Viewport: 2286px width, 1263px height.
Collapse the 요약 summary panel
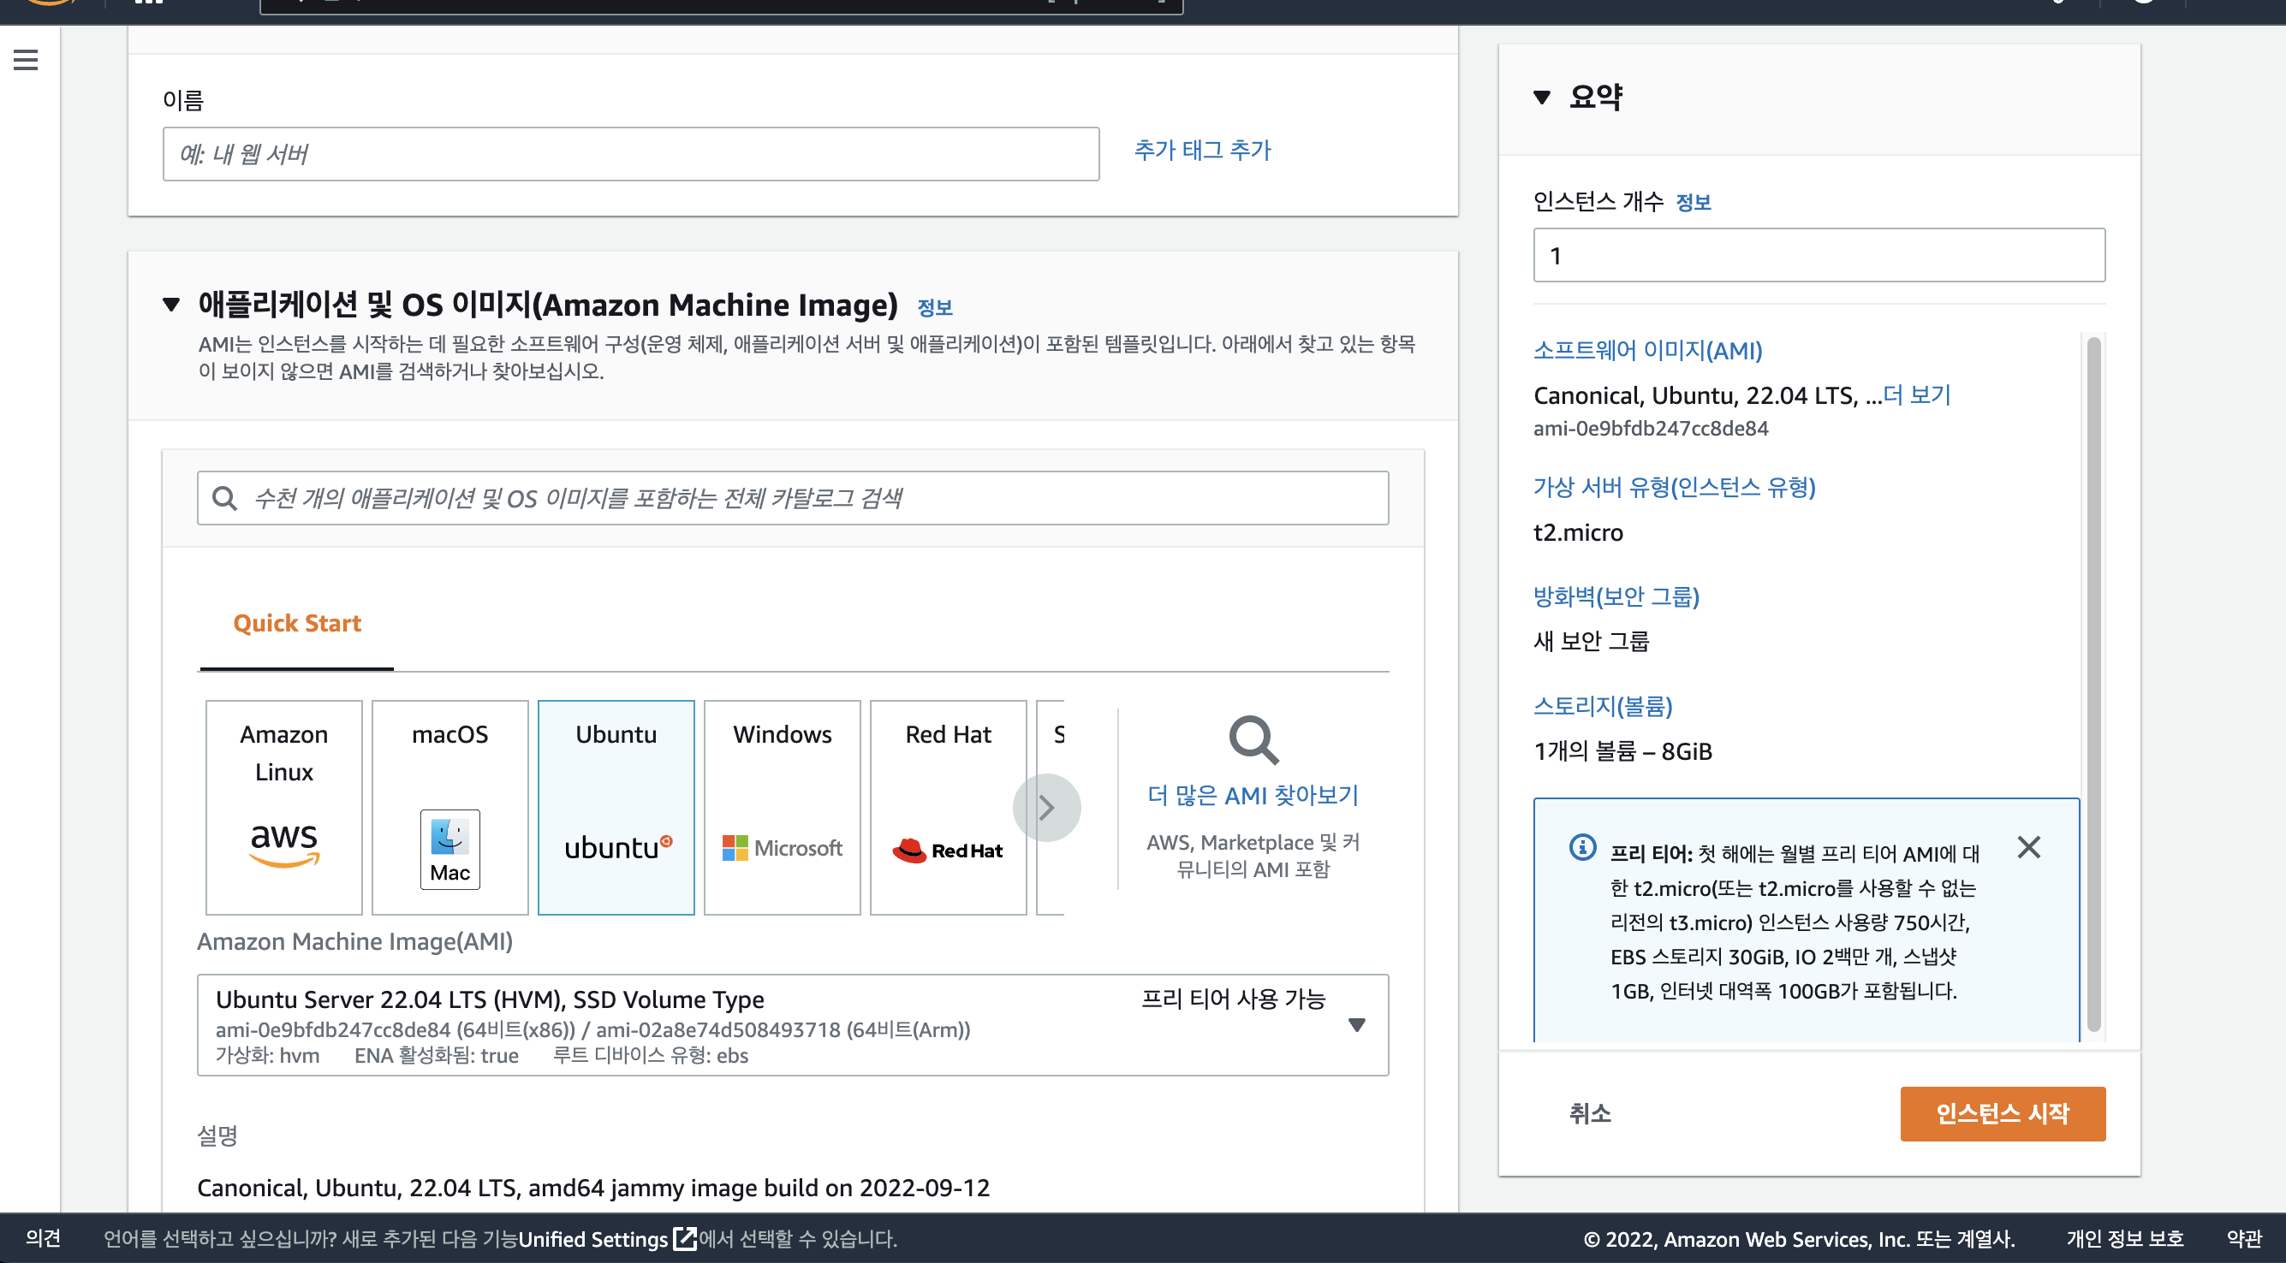[x=1542, y=97]
